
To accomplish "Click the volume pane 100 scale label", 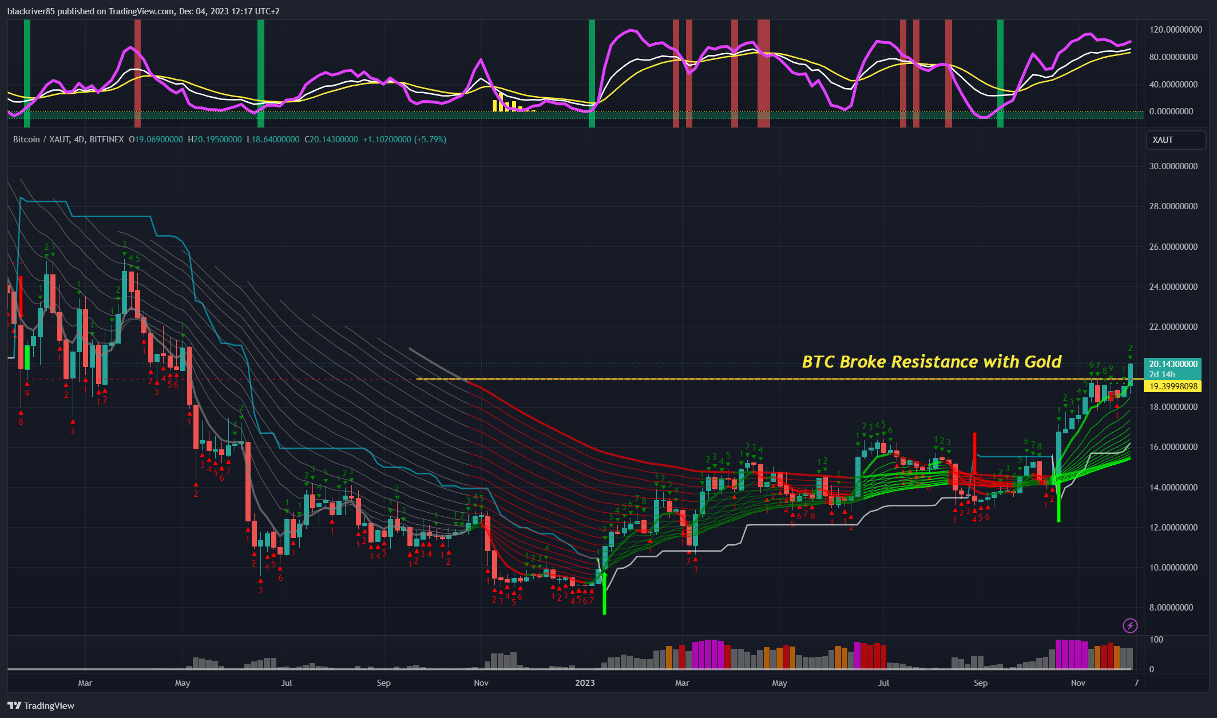I will (1156, 640).
